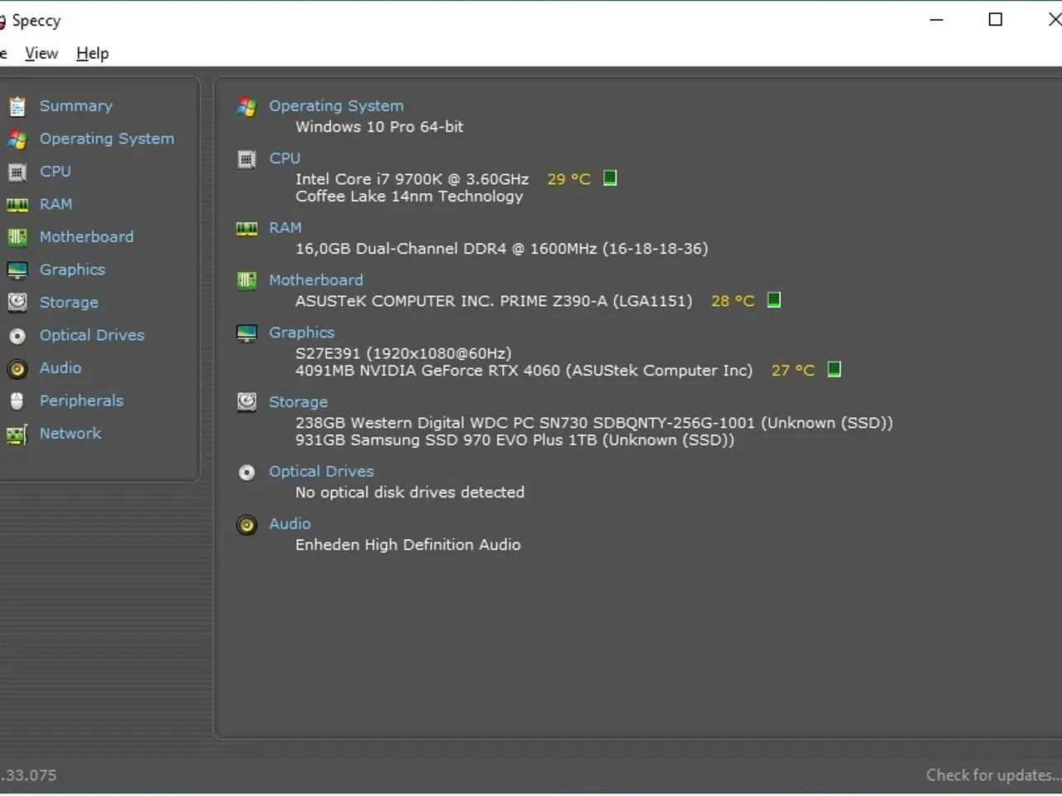Image resolution: width=1062 pixels, height=796 pixels.
Task: Select Audio in the sidebar
Action: (x=61, y=368)
